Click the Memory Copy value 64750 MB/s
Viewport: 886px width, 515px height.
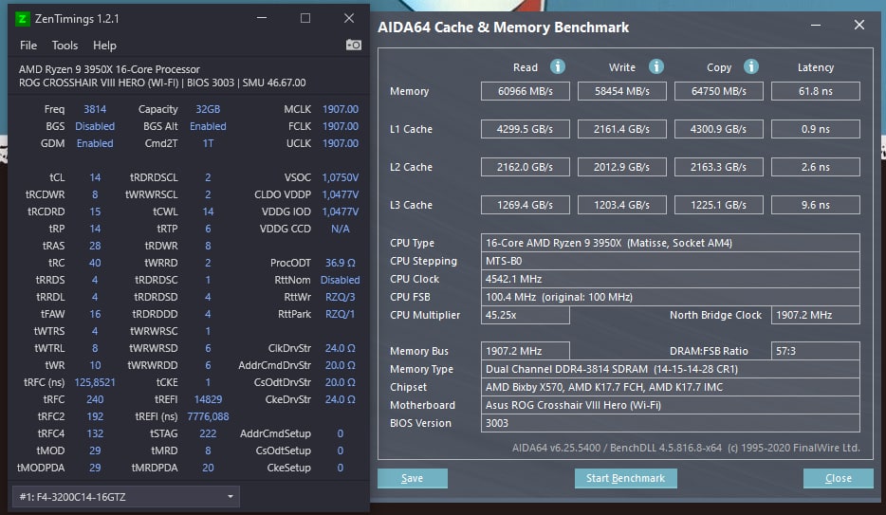pos(719,91)
